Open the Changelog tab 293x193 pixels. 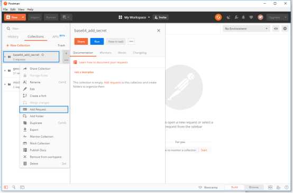click(x=140, y=53)
